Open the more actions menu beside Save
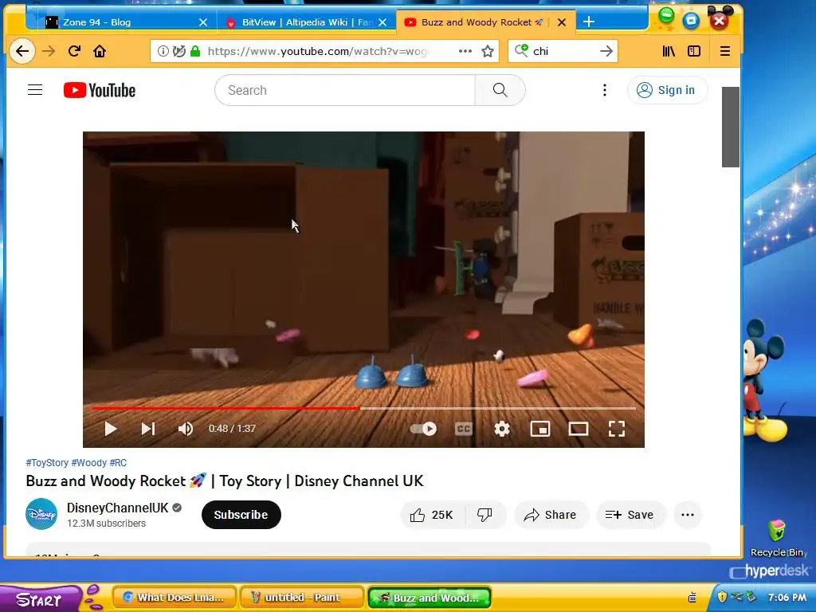Image resolution: width=816 pixels, height=612 pixels. point(688,515)
